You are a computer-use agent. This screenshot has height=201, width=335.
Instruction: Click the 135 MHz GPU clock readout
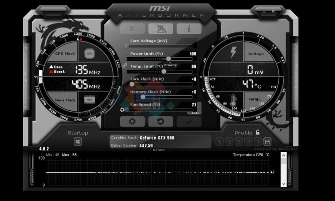[88, 70]
